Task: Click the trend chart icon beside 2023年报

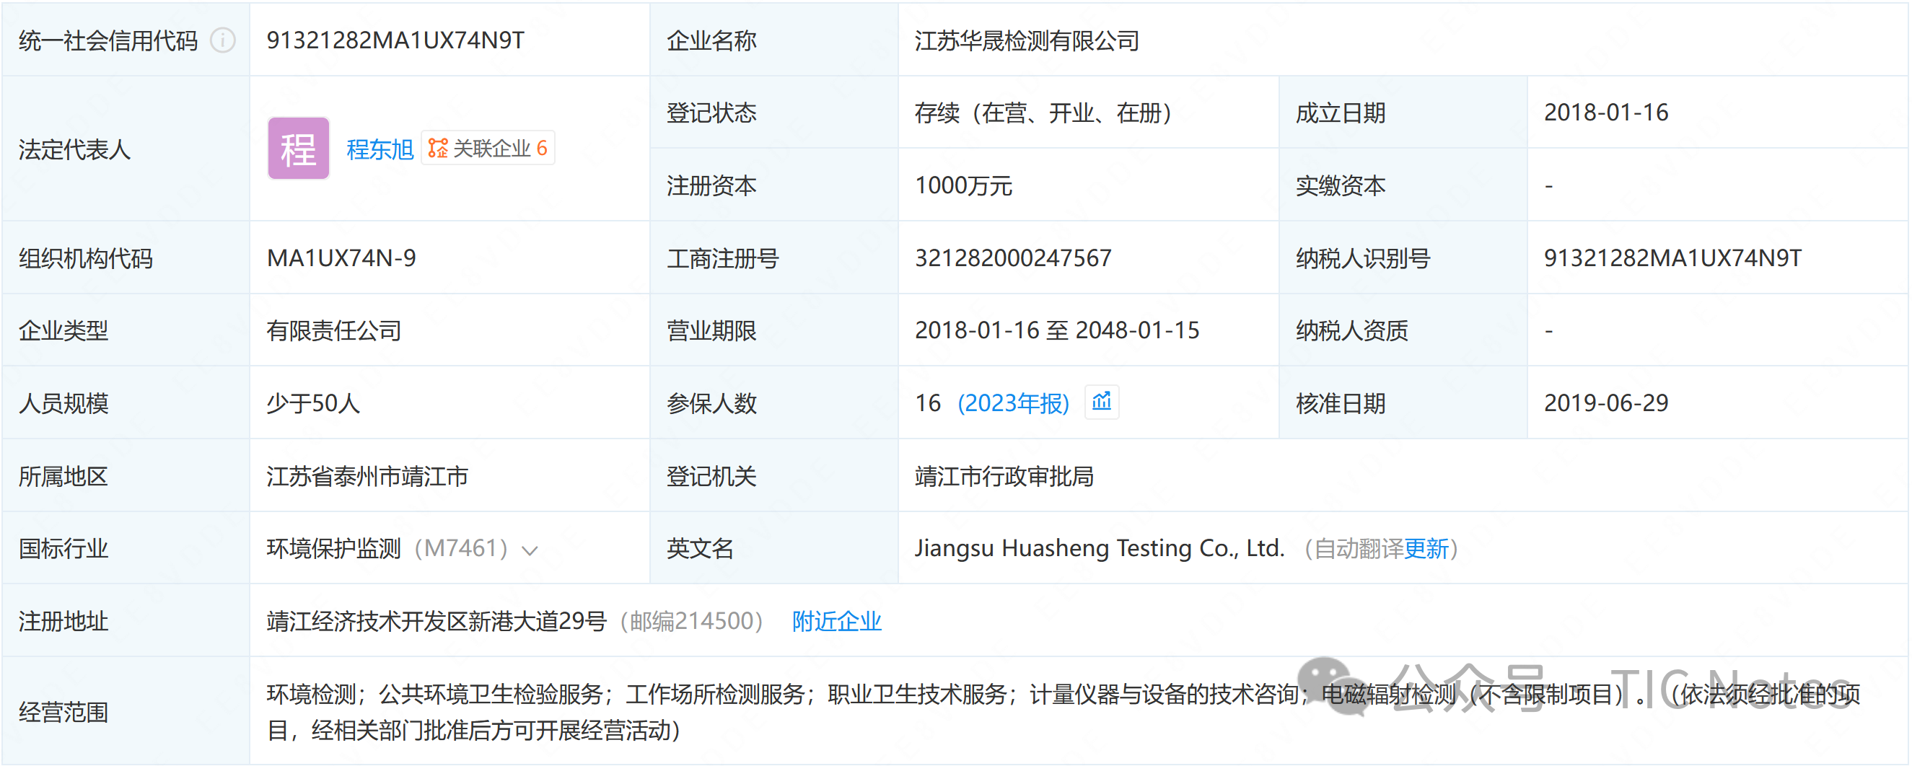Action: click(x=1102, y=402)
